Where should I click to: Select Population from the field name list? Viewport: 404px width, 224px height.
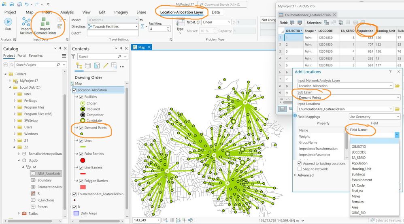pyautogui.click(x=359, y=163)
